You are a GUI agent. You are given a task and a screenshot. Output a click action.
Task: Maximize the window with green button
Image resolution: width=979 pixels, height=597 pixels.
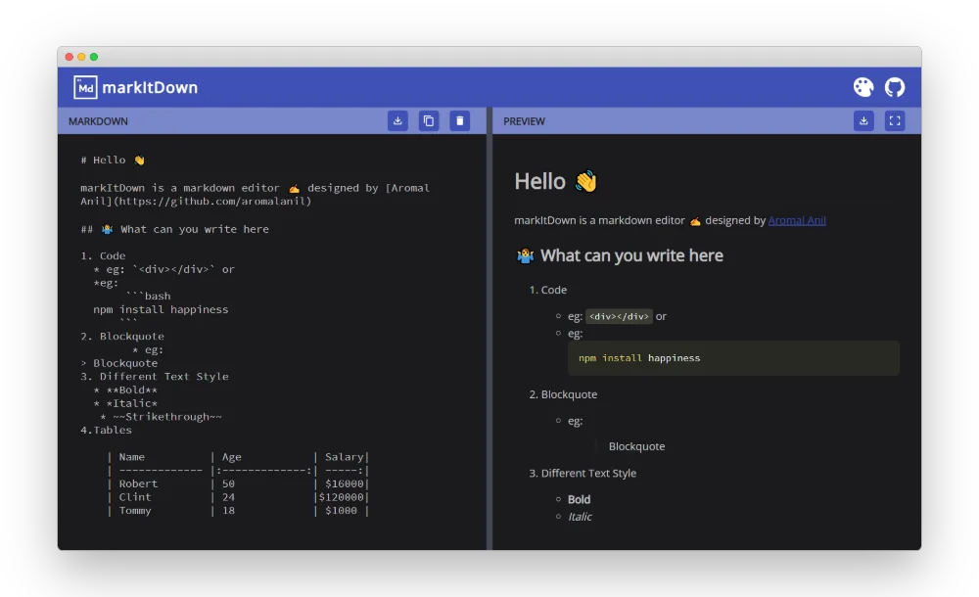point(94,57)
